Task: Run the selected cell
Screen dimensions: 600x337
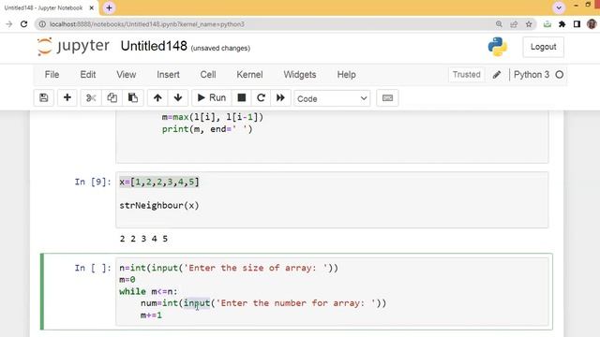Action: point(211,97)
